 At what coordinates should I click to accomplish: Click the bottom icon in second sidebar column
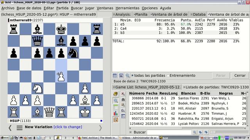point(123,116)
